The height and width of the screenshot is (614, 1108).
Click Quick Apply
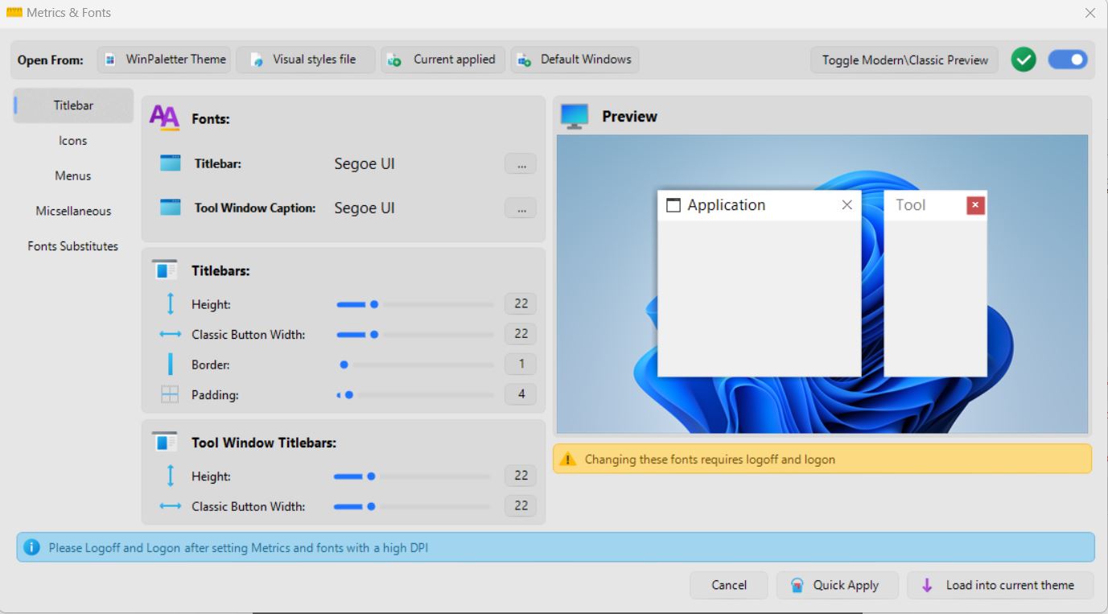837,586
